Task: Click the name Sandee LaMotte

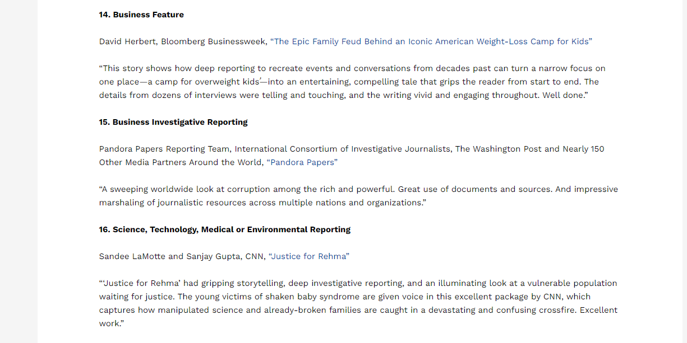Action: click(x=132, y=256)
